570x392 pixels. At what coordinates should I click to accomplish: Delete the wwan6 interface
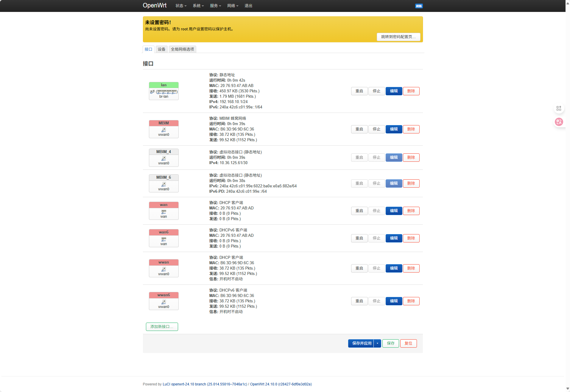coord(411,301)
